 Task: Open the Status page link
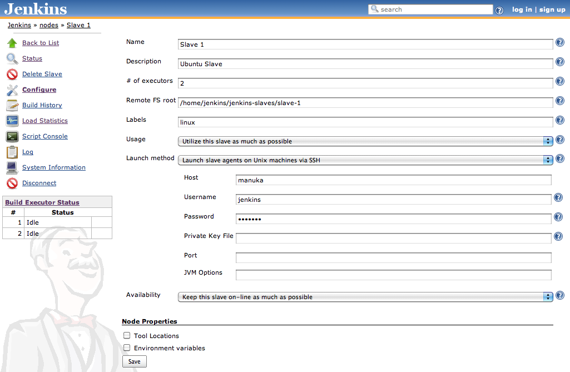(x=32, y=58)
